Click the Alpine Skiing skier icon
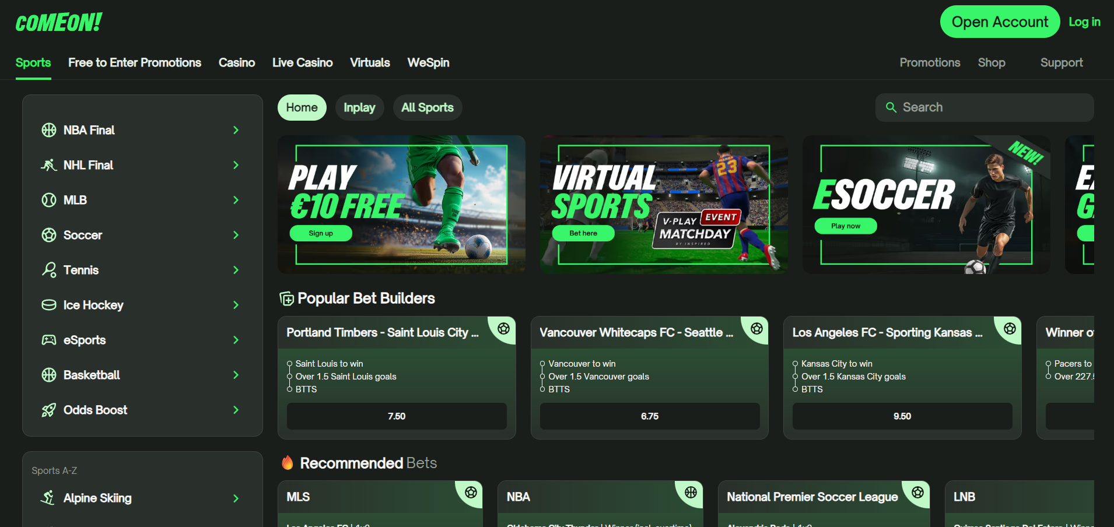The image size is (1114, 527). (x=48, y=498)
